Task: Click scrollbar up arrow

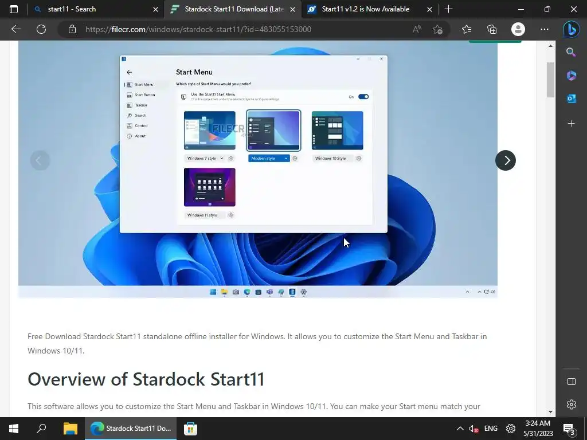Action: coord(550,46)
